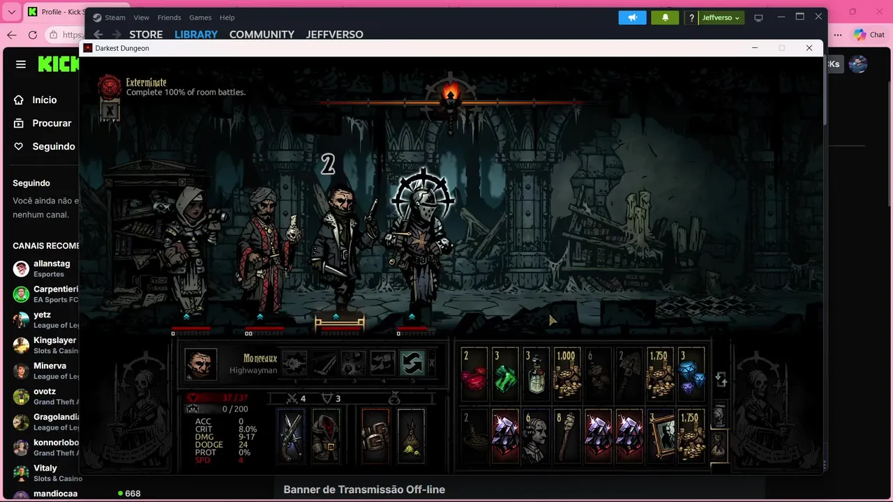Inspect the equipped pistol and dagger weapon
Screen dimensions: 893x502
pyautogui.click(x=291, y=436)
